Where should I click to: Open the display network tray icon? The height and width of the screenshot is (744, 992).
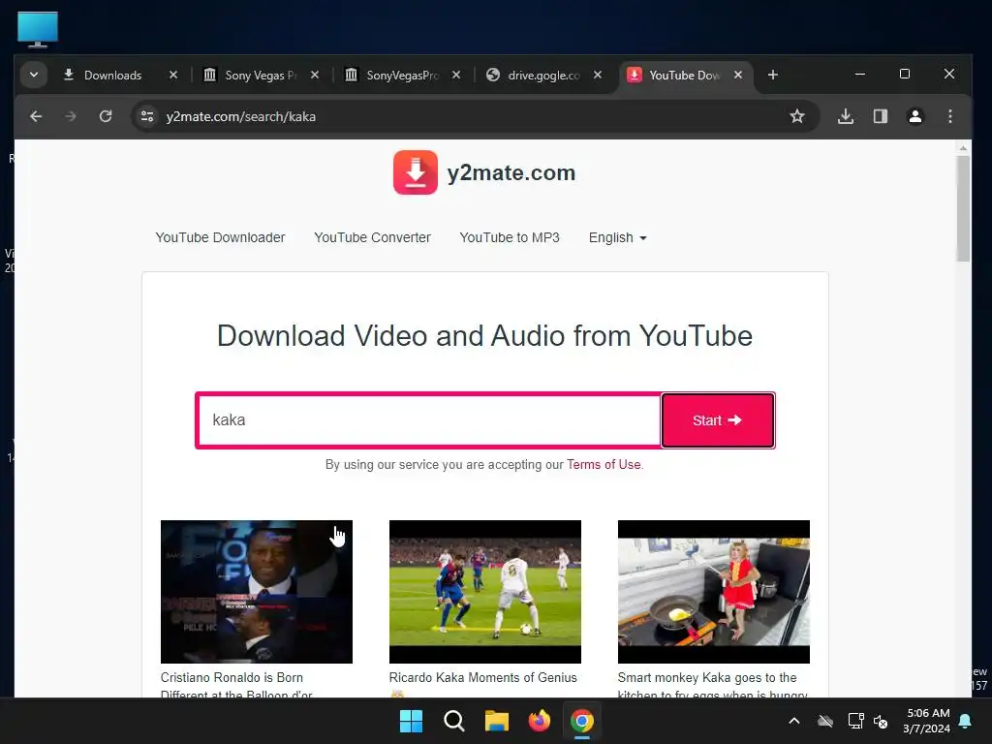click(855, 721)
